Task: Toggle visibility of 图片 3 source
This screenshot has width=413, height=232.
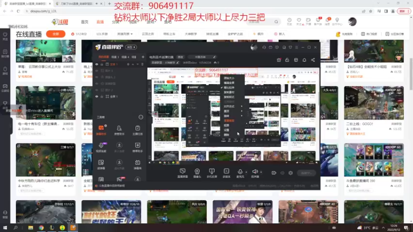Action: [x=97, y=71]
